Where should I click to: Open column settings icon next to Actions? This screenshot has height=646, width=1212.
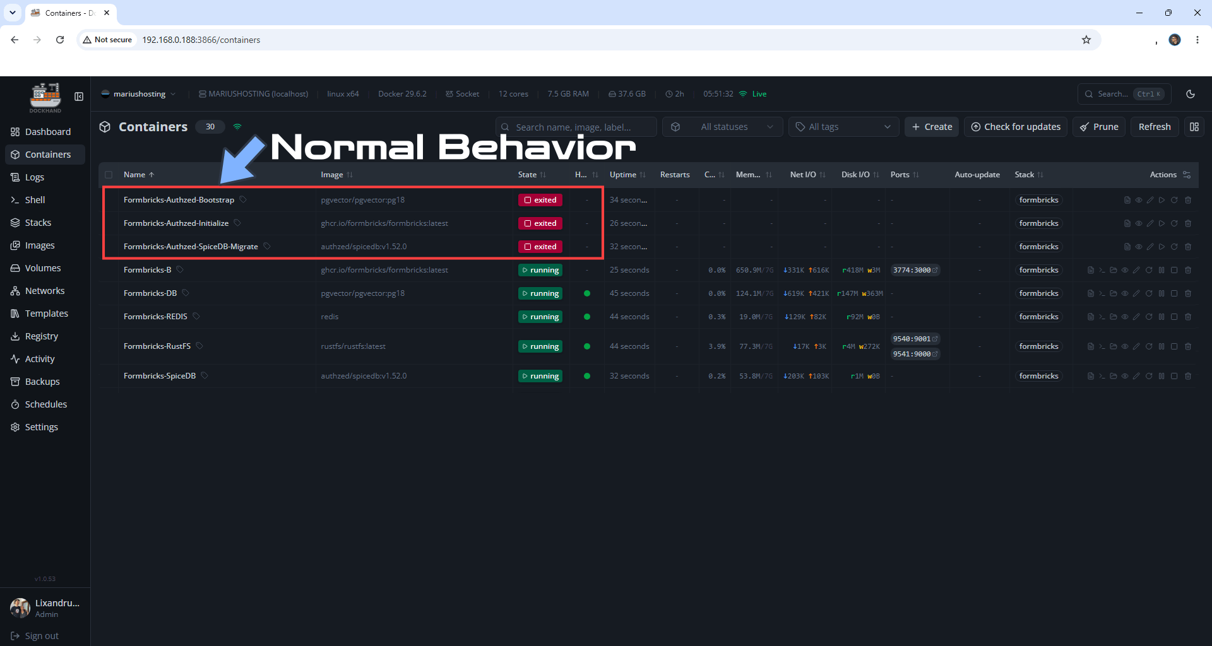point(1187,175)
